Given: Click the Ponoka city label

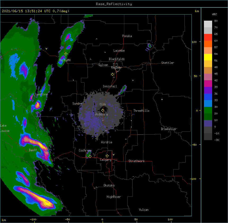Looking at the screenshot, I should pyautogui.click(x=127, y=36).
